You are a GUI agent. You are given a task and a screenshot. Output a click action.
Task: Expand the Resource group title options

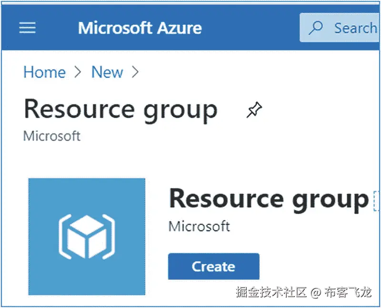[376, 199]
